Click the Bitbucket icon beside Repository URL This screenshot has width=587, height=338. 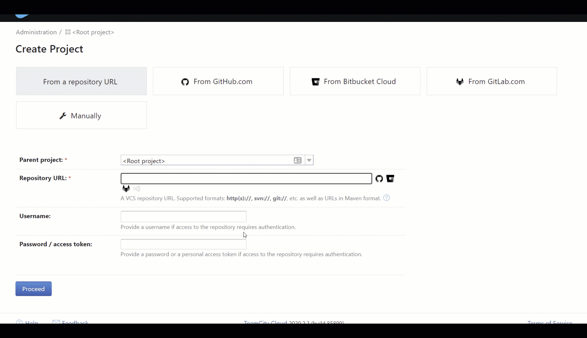click(390, 179)
